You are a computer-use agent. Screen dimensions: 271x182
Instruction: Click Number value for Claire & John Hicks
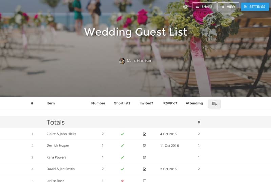point(103,134)
